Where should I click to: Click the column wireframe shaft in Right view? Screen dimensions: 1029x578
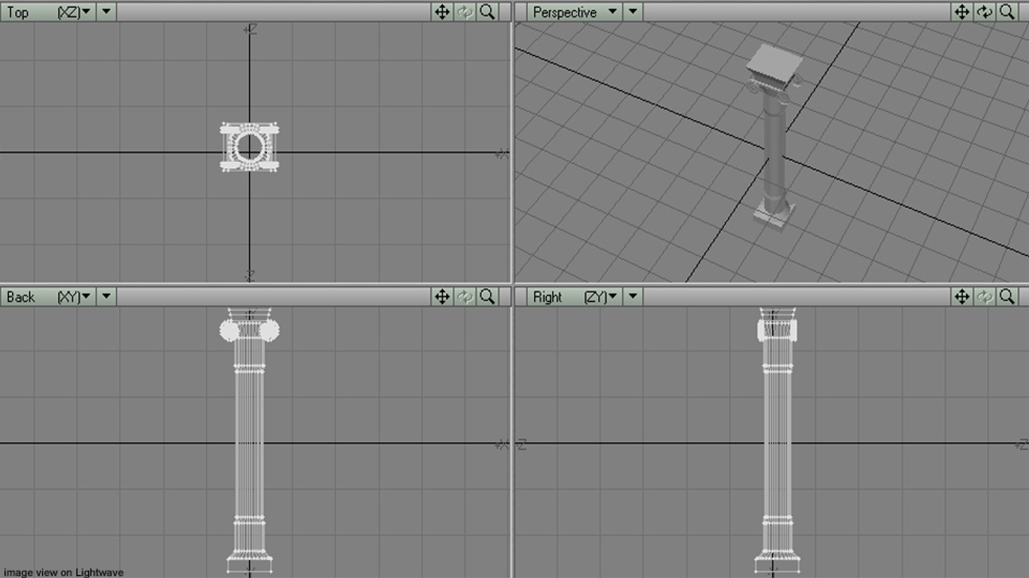777,444
